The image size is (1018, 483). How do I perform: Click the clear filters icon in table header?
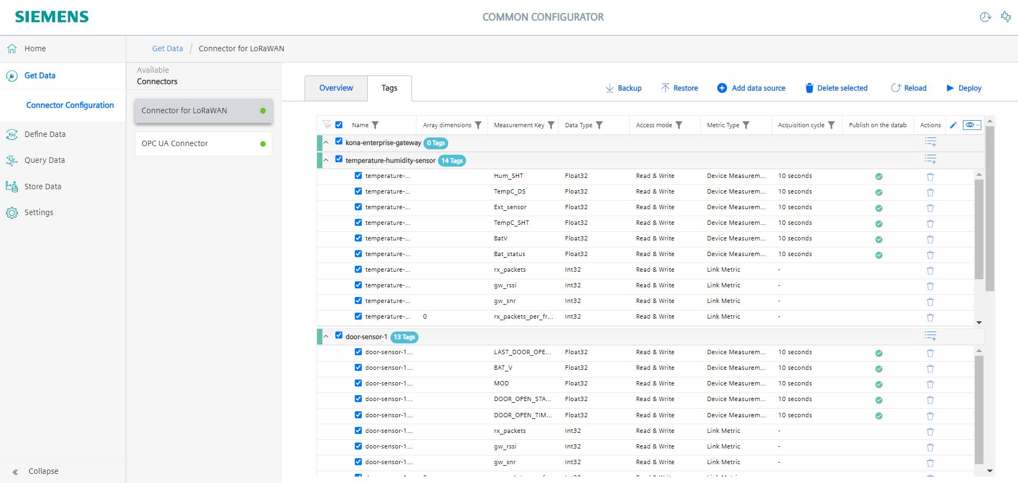[327, 125]
